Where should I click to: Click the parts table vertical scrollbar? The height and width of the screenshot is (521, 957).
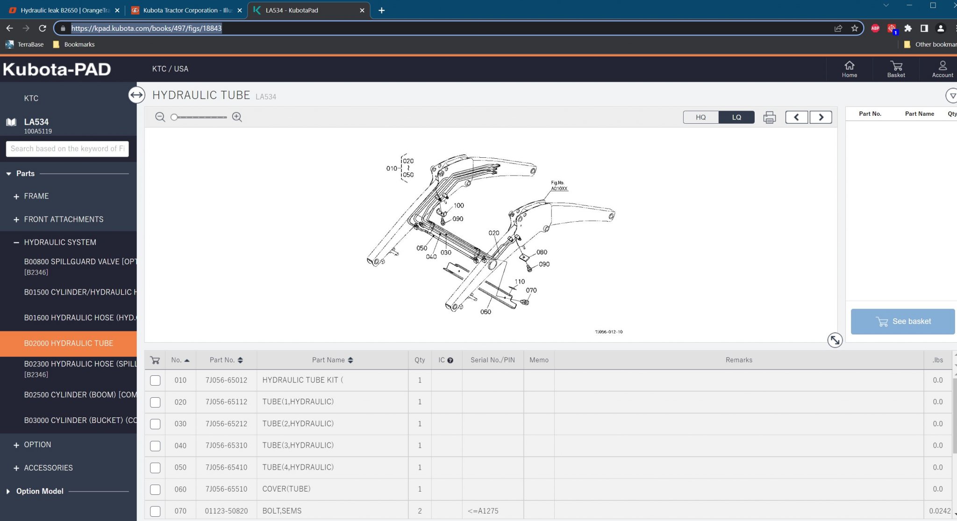[x=954, y=415]
